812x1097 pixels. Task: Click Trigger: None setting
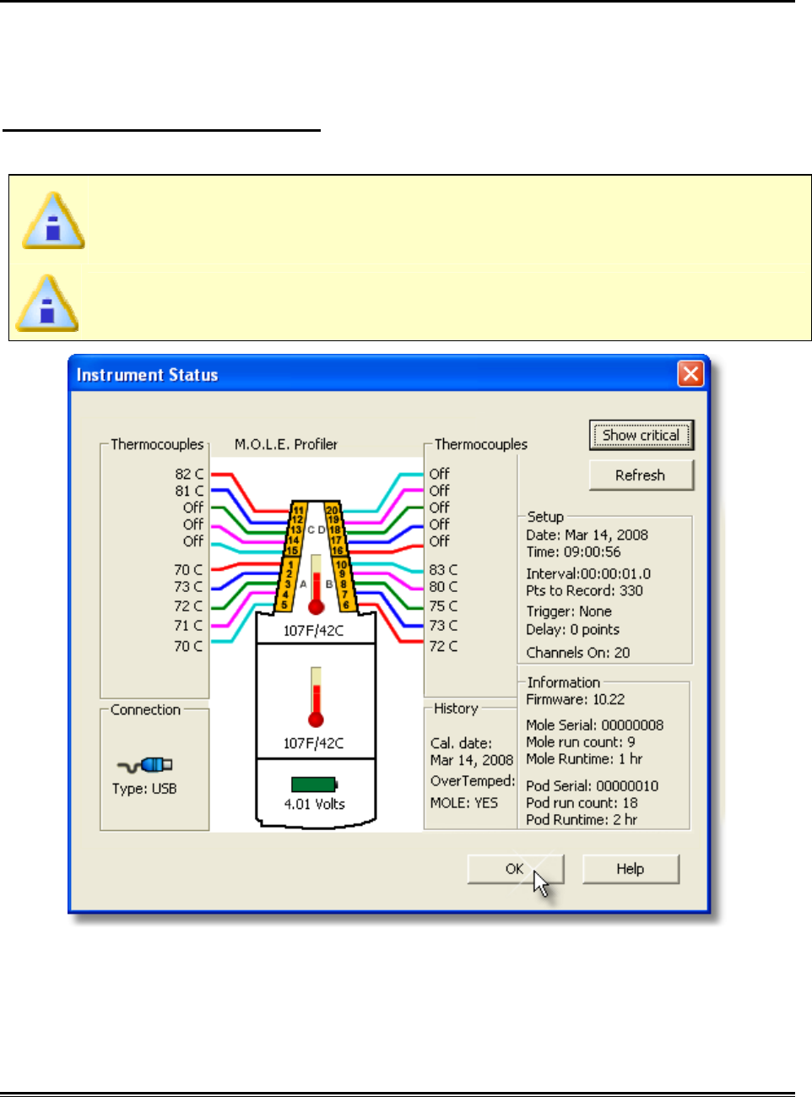tap(569, 611)
